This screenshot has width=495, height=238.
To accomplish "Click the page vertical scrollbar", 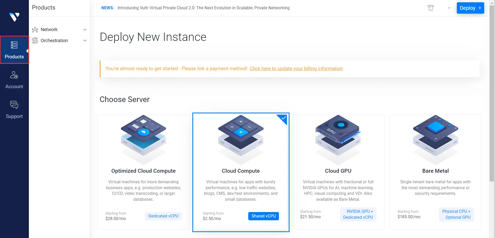I will coord(492,93).
